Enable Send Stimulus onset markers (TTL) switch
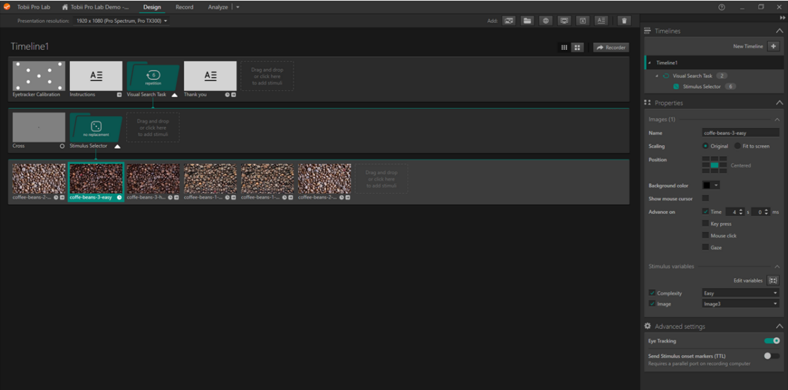This screenshot has height=390, width=788. coord(772,356)
